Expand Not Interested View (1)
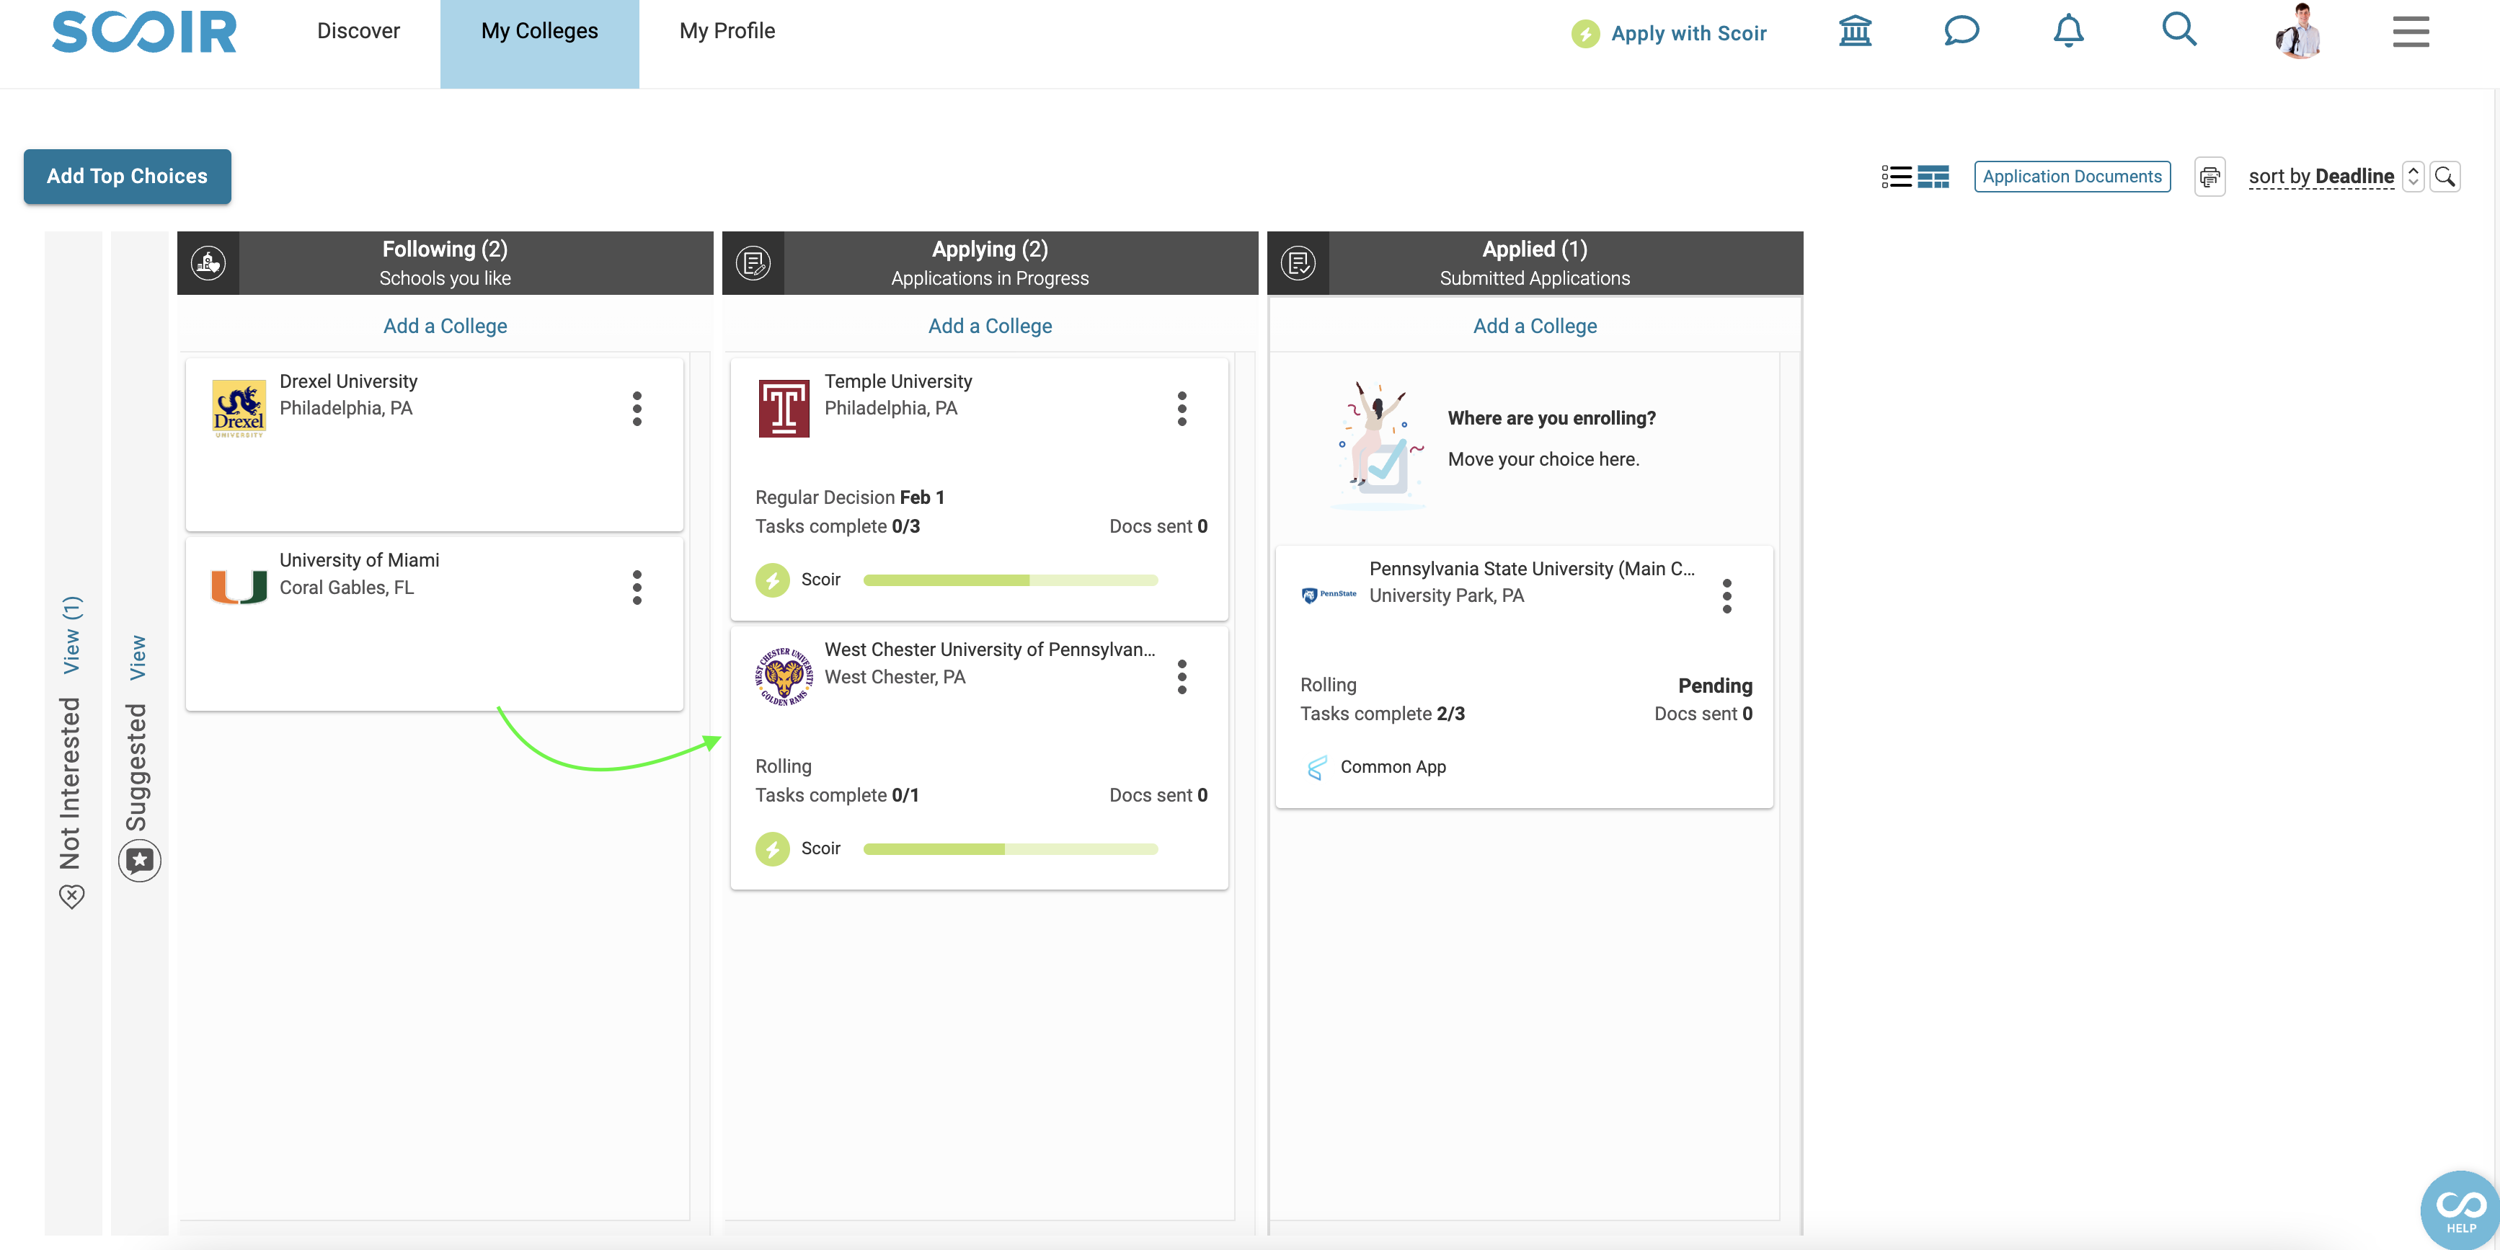Viewport: 2500px width, 1250px height. 72,634
